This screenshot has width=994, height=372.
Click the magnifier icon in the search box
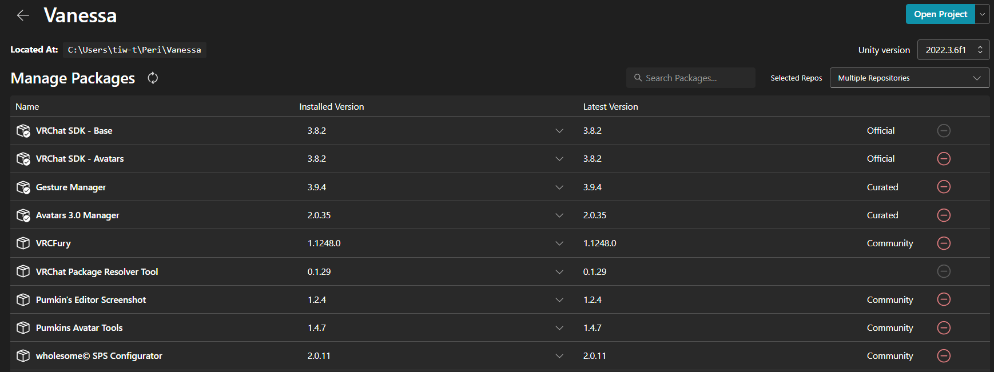(x=638, y=78)
